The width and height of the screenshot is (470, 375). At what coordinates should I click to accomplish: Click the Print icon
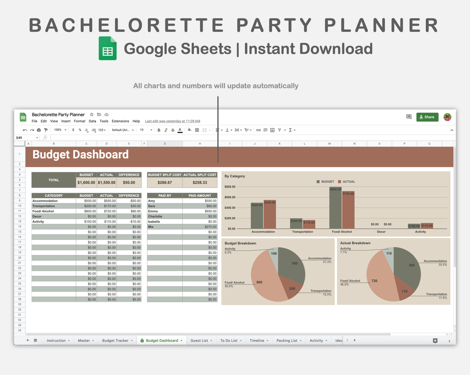click(x=38, y=130)
